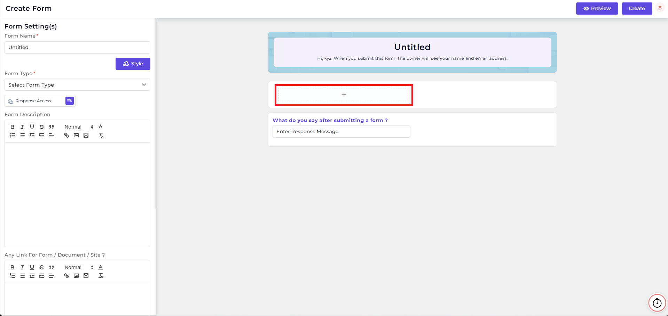Expand the Select Form Type dropdown

pos(77,85)
